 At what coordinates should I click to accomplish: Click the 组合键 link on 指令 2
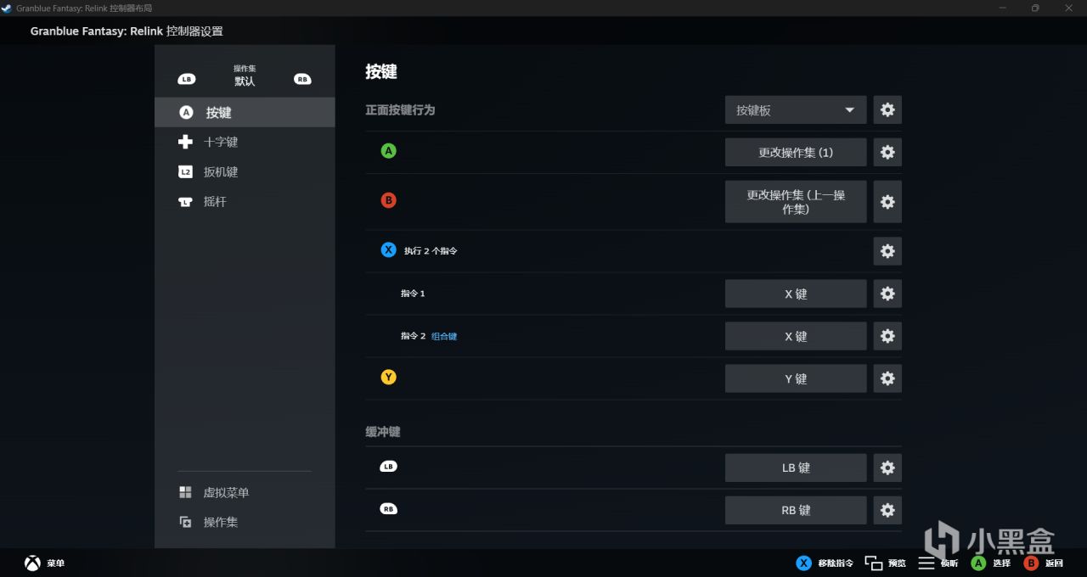coord(444,336)
